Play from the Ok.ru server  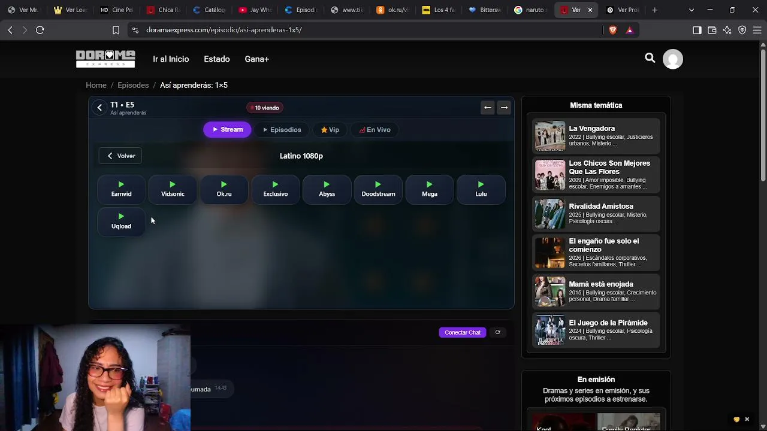[224, 189]
